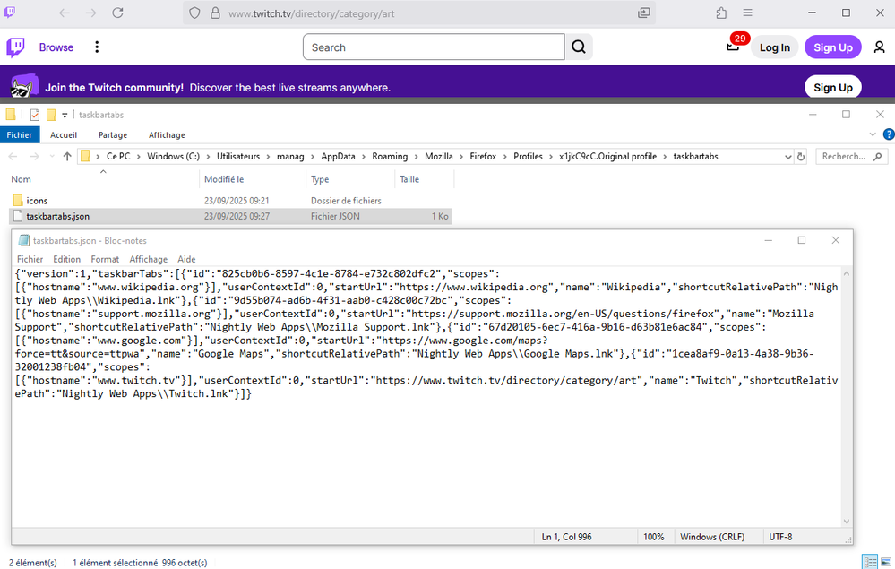Click the Browse link on Twitch
The width and height of the screenshot is (895, 569).
point(56,47)
